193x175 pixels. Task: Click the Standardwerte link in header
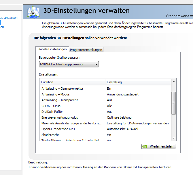(x=179, y=16)
